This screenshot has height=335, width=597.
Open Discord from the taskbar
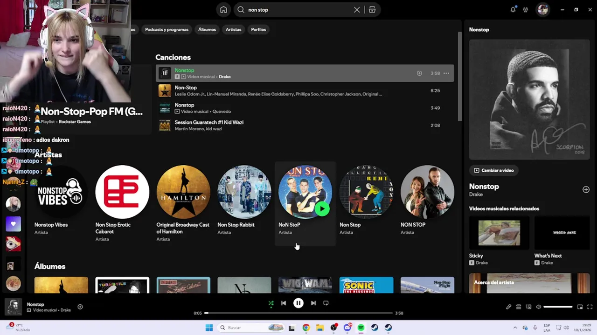(x=347, y=328)
